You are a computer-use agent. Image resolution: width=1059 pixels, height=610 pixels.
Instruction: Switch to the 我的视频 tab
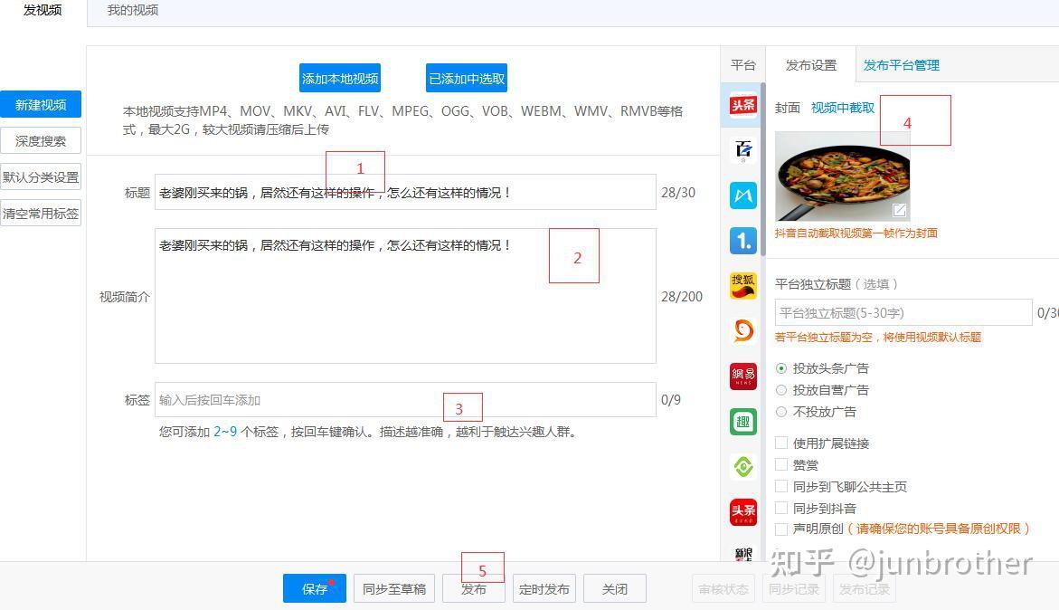pos(133,10)
